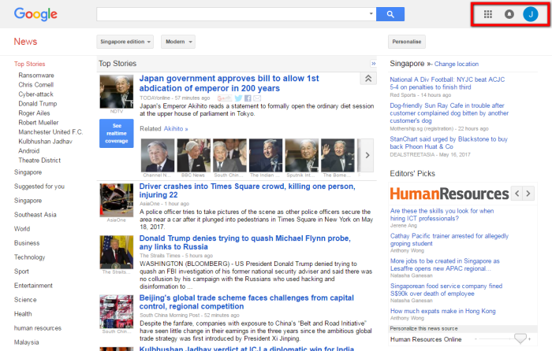Open the BBC News Akihito photo
552x351 pixels.
pos(193,155)
